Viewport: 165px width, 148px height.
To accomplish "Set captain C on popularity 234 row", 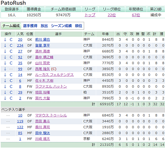I will point(11,45).
